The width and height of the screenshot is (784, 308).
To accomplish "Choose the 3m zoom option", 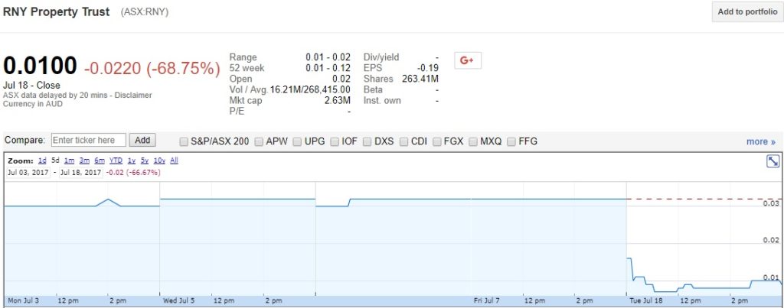I will [84, 160].
